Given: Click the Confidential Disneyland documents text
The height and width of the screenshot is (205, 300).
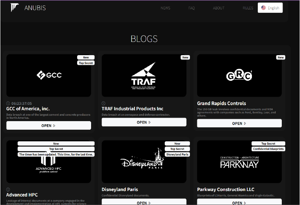Looking at the screenshot, I should 125,195.
